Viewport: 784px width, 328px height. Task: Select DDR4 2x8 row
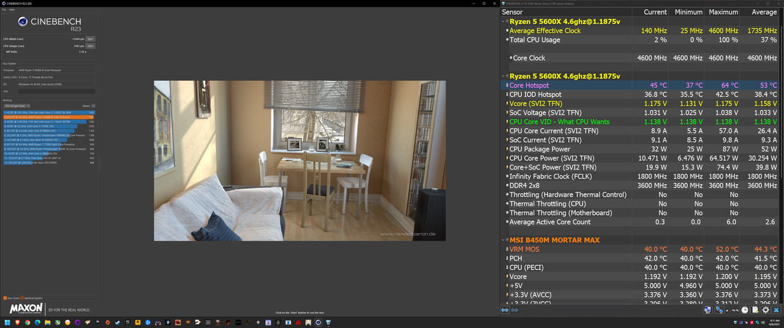pos(641,185)
